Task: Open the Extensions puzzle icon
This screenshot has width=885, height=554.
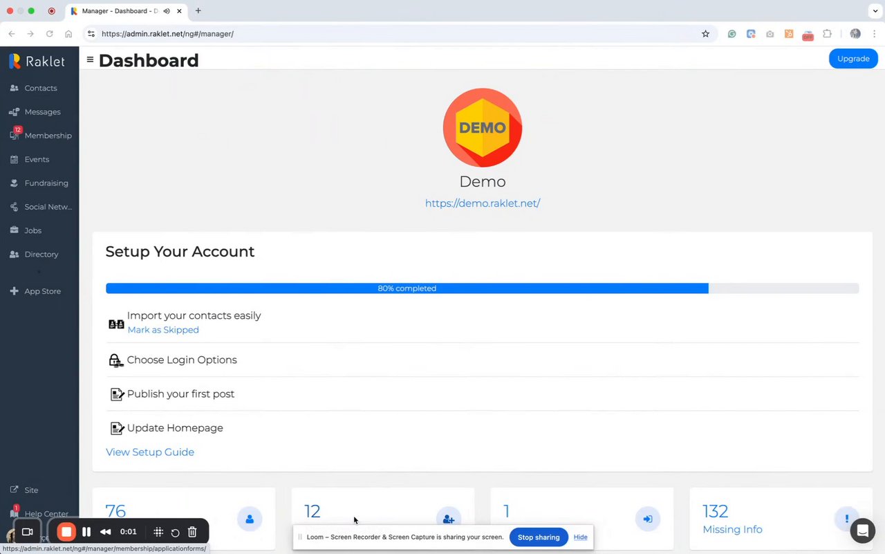Action: 827,34
